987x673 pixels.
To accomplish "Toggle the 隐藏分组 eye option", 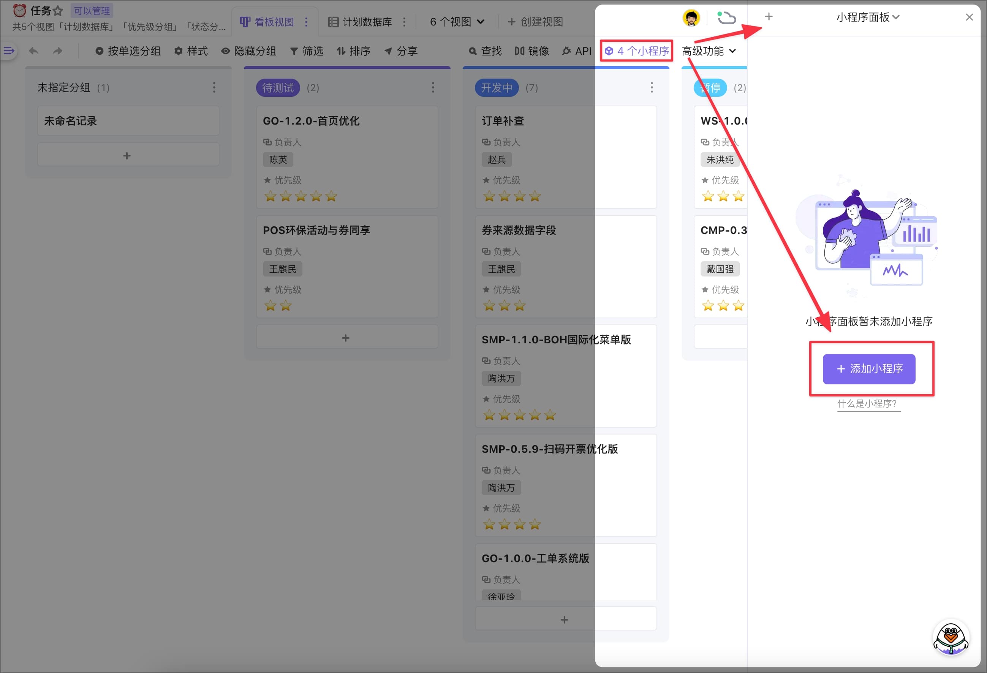I will (249, 51).
